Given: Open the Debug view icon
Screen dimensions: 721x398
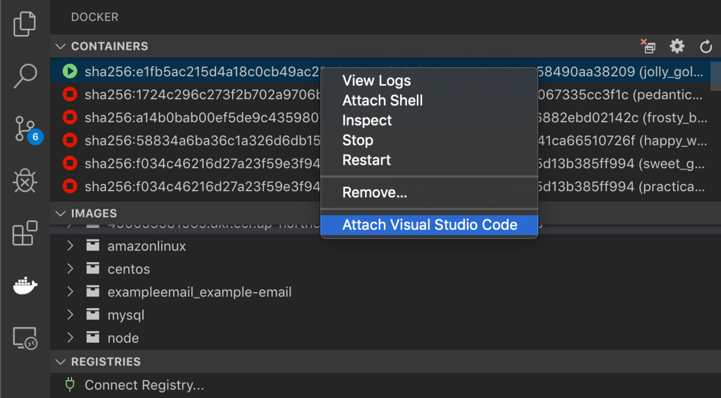Looking at the screenshot, I should tap(25, 181).
